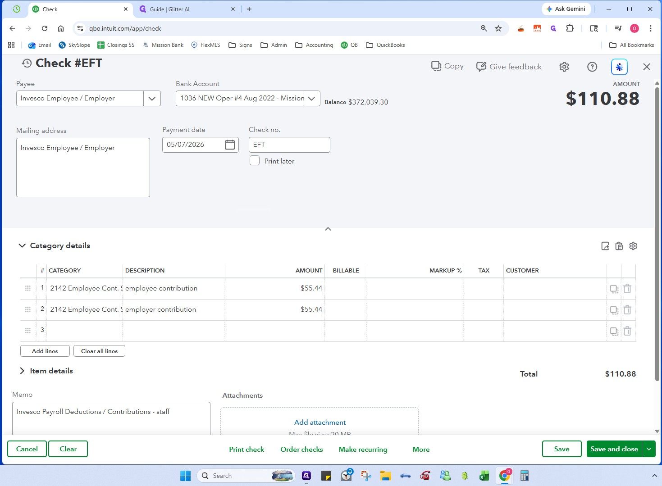Open category table settings gear

coord(633,246)
